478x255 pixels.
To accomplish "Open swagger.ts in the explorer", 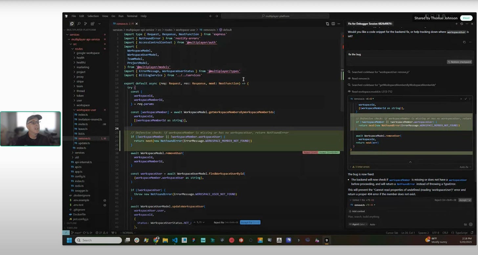I will pos(81,191).
